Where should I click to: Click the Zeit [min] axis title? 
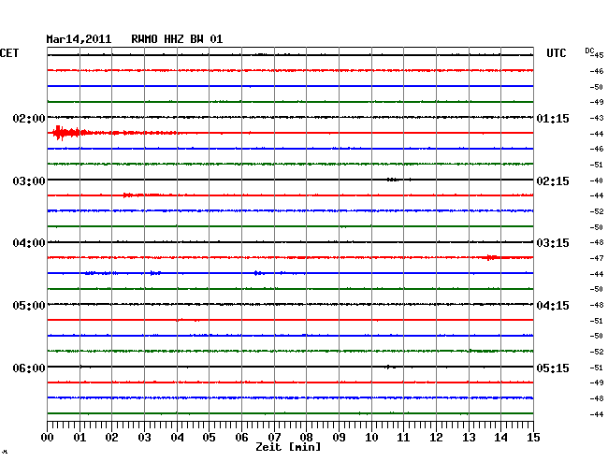[x=288, y=447]
